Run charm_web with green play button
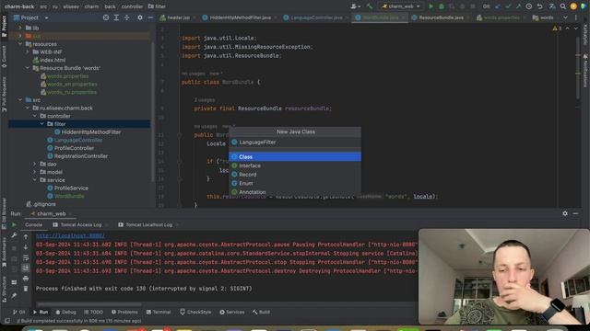590x331 pixels. (x=431, y=6)
